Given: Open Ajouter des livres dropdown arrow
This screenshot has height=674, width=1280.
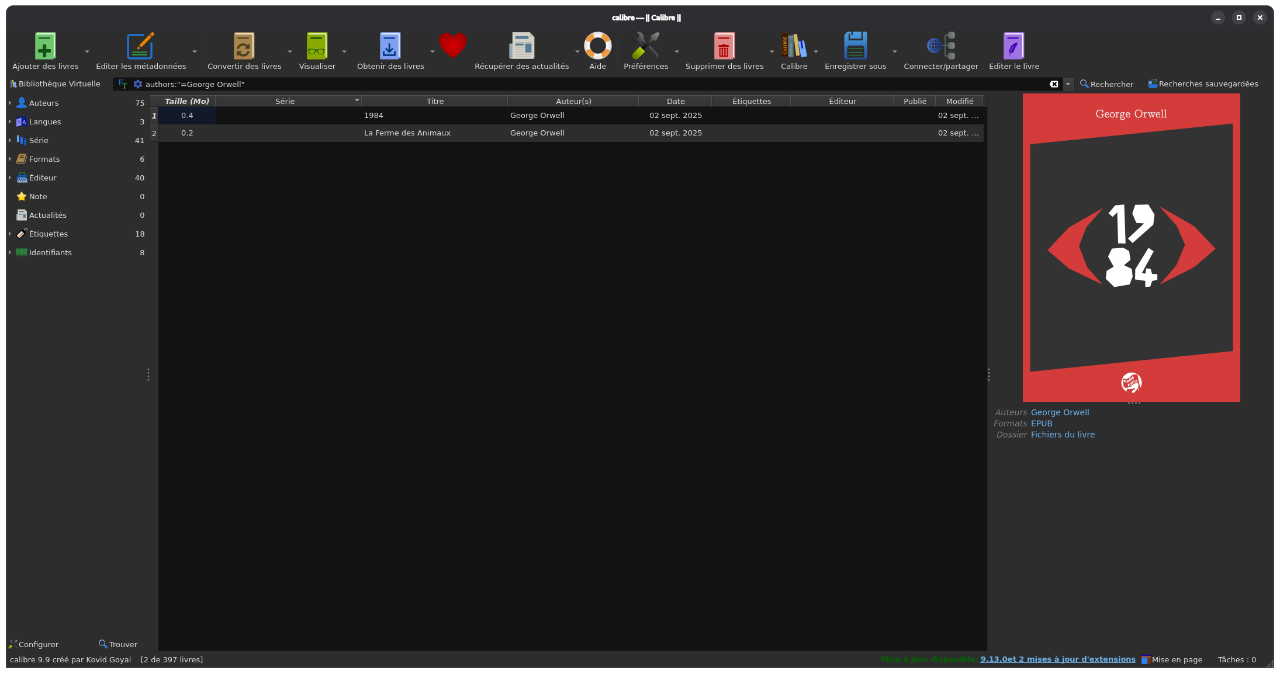Looking at the screenshot, I should click(x=87, y=51).
